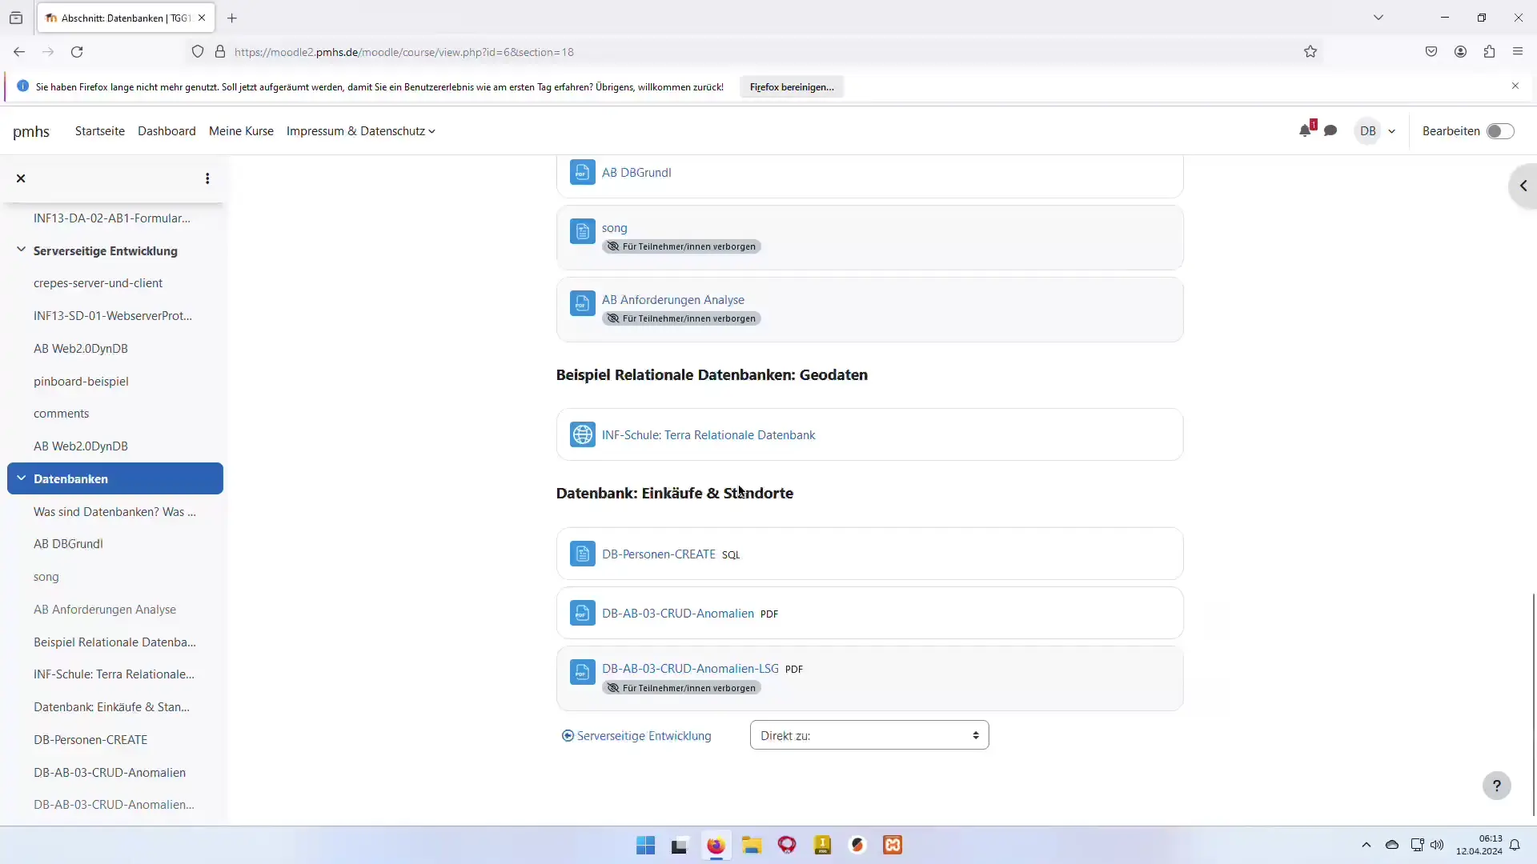1537x864 pixels.
Task: Click the help question mark button
Action: 1496,786
